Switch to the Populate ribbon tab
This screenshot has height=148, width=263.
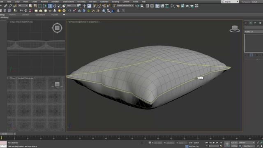click(55, 15)
